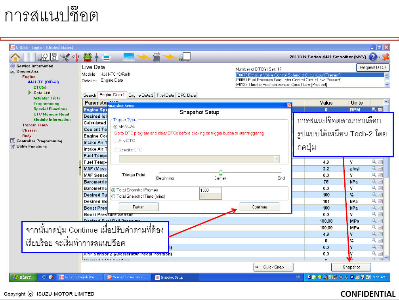Select the Specific DTC trigger type
This screenshot has height=300, width=399.
(x=115, y=150)
